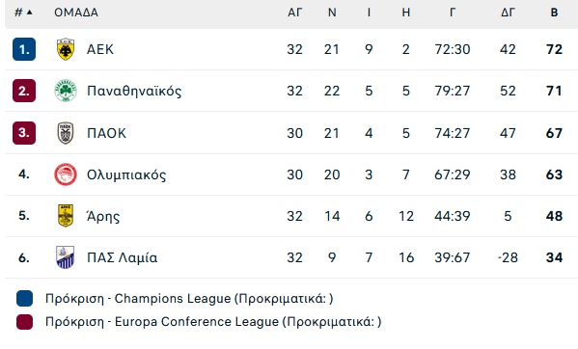The image size is (578, 349).
Task: Click the maroon rank 2 badge
Action: click(24, 91)
